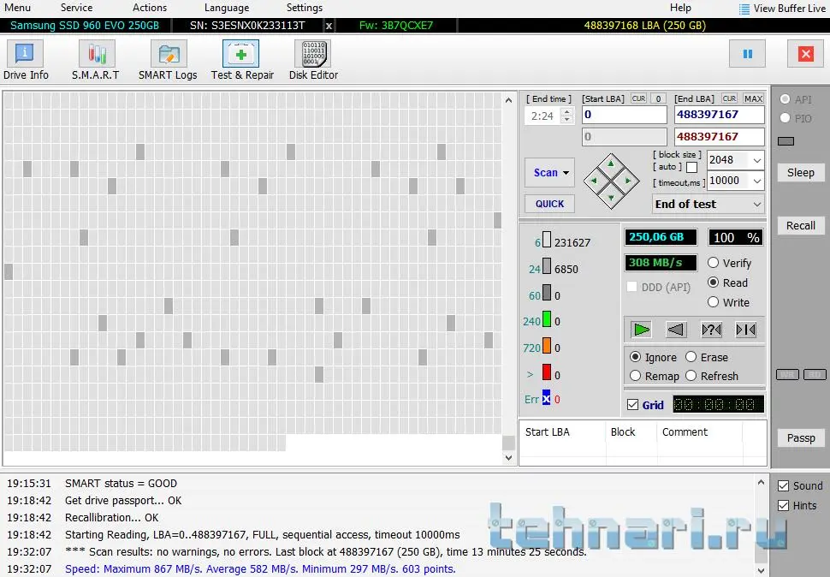The image size is (830, 577).
Task: Open the End of test dropdown
Action: coord(708,204)
